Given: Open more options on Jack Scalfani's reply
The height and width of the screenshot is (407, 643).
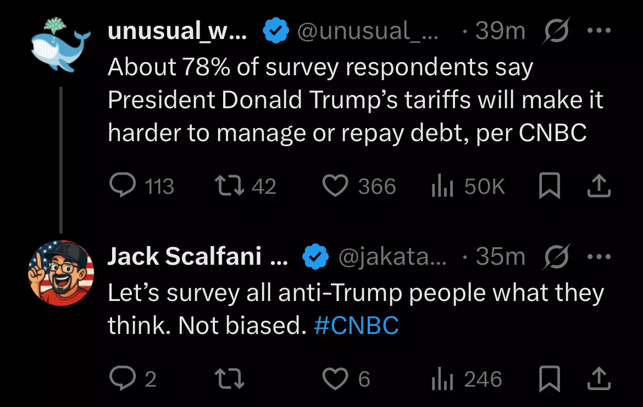Looking at the screenshot, I should [598, 257].
